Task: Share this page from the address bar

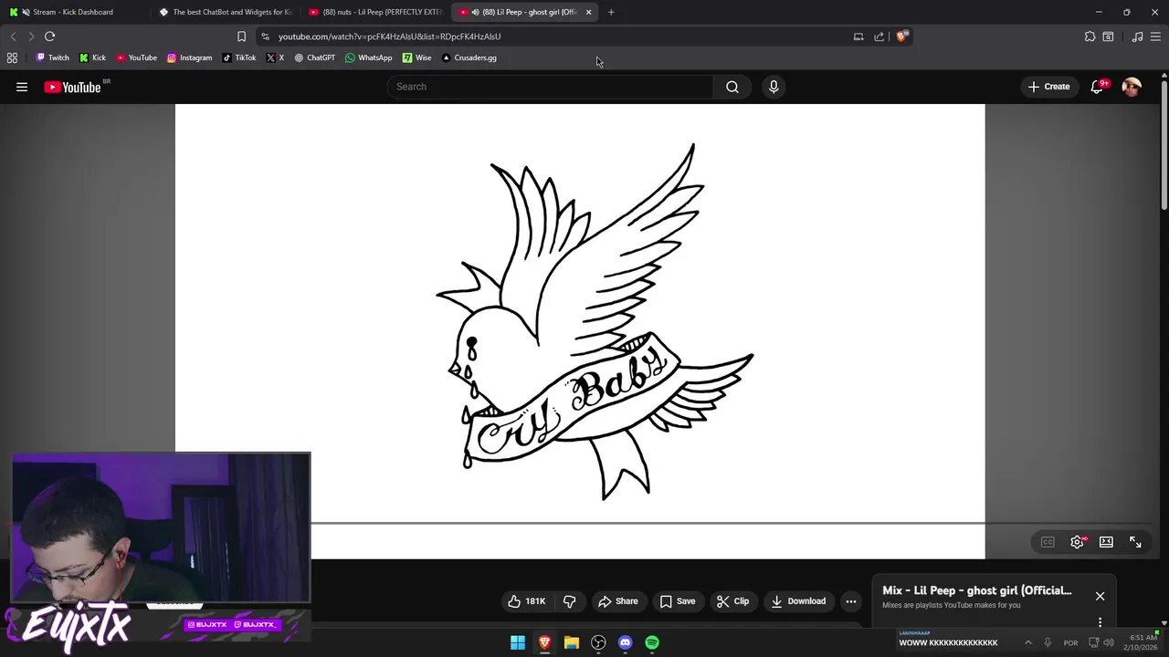Action: (x=879, y=36)
